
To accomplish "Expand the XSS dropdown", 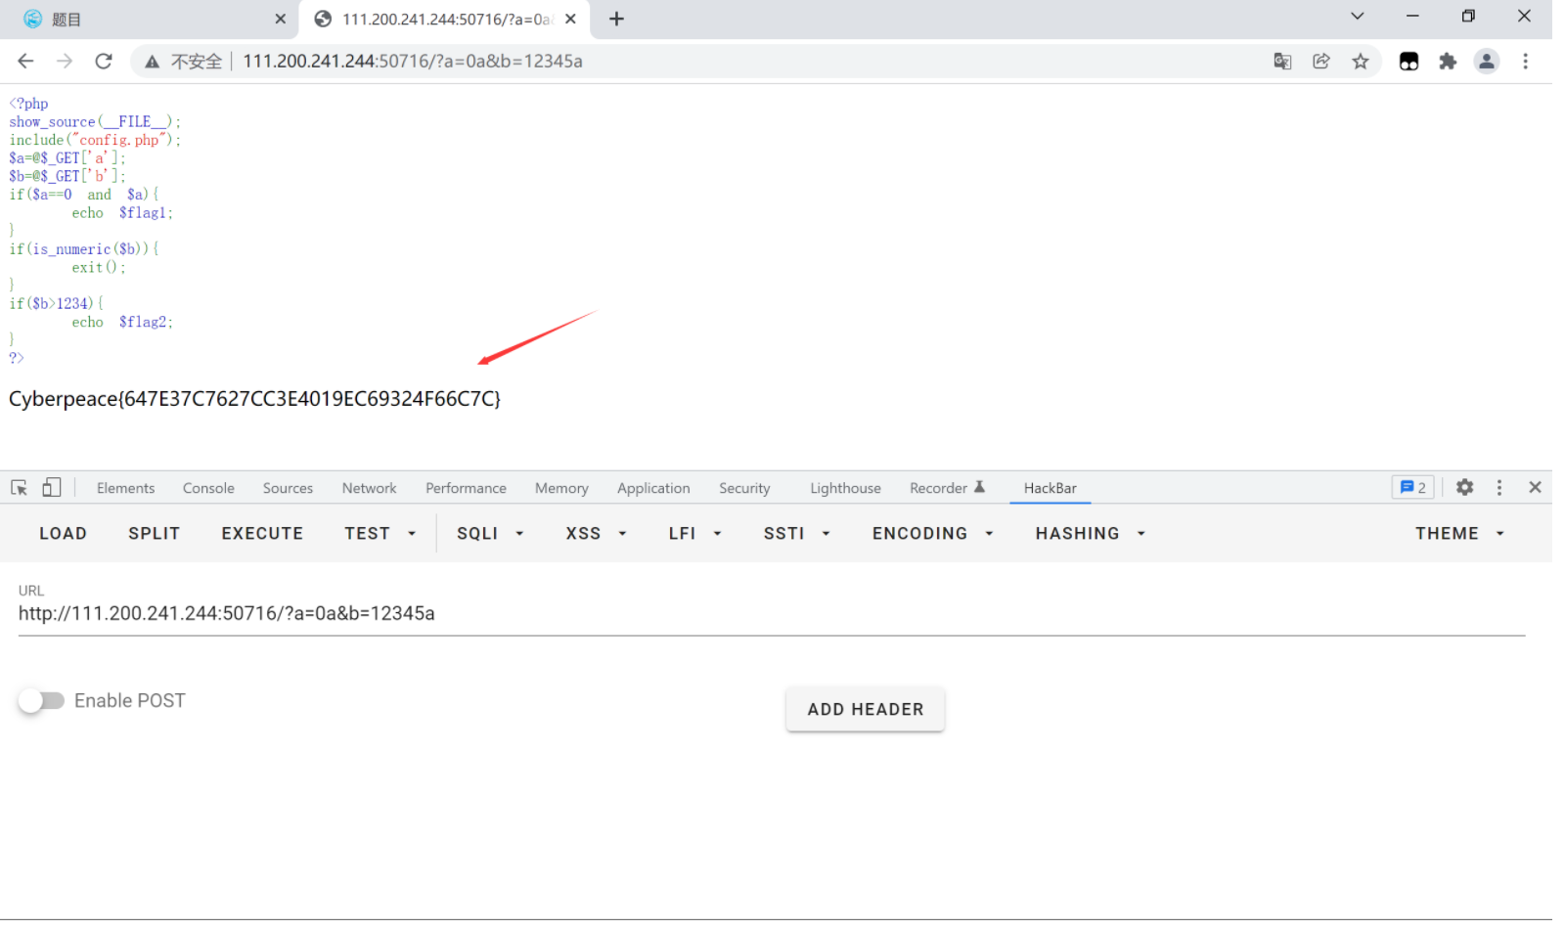I will [x=596, y=533].
